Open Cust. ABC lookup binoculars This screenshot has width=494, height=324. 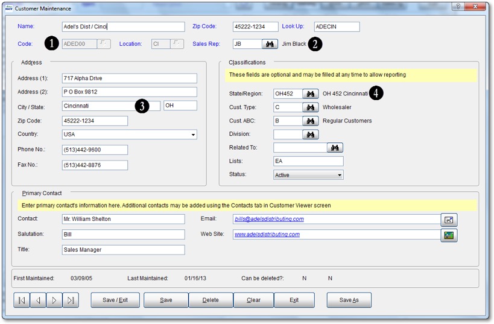coord(310,121)
